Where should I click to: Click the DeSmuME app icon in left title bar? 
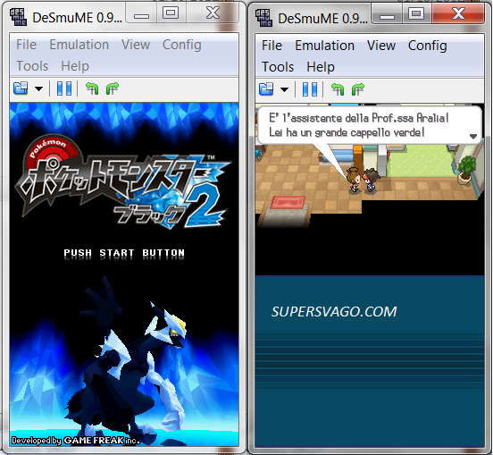18,17
